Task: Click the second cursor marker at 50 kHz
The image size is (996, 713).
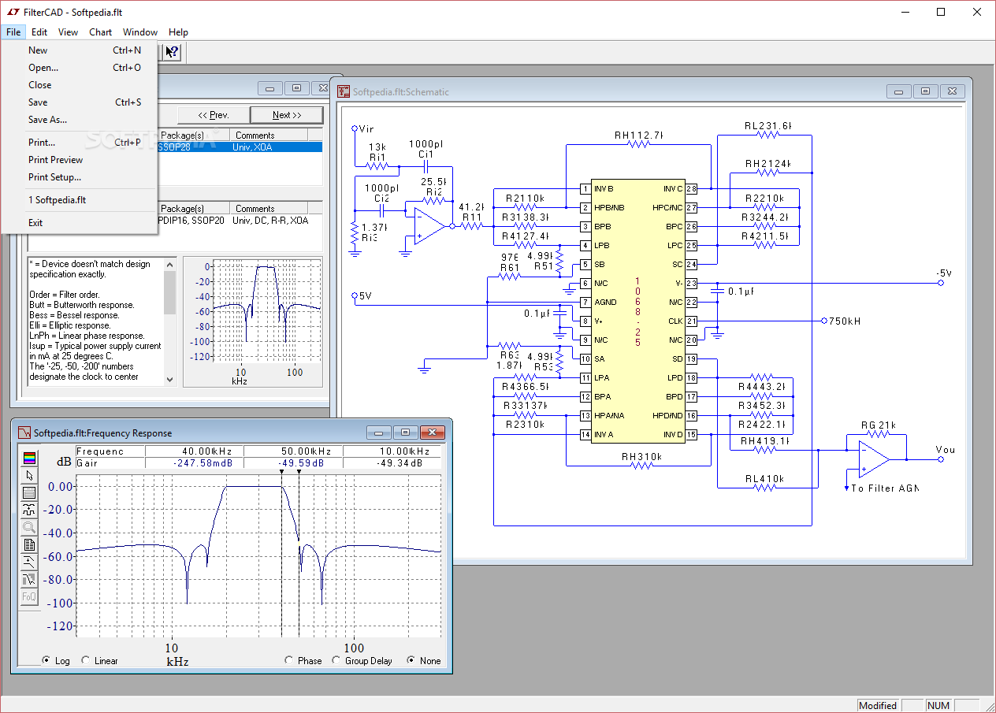Action: (x=299, y=472)
